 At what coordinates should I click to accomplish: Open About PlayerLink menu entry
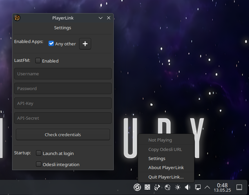pyautogui.click(x=166, y=167)
